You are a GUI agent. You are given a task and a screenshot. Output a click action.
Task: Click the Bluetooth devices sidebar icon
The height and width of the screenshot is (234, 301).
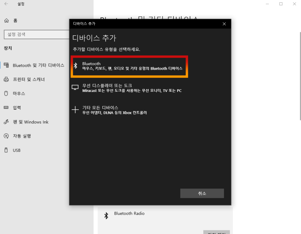point(6,65)
